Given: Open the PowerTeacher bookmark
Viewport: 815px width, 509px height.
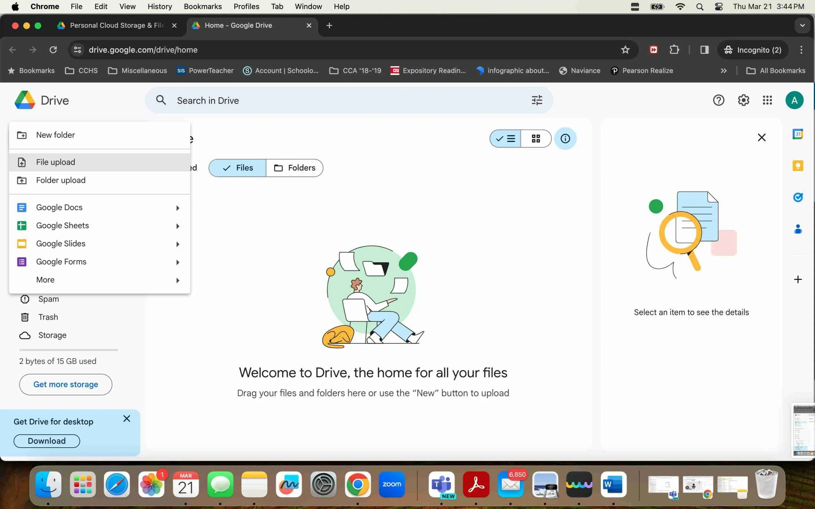Looking at the screenshot, I should (x=205, y=71).
